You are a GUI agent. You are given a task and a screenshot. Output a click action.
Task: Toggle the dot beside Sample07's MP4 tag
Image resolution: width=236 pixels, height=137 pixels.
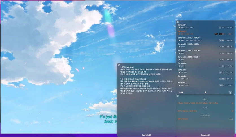coord(179,85)
